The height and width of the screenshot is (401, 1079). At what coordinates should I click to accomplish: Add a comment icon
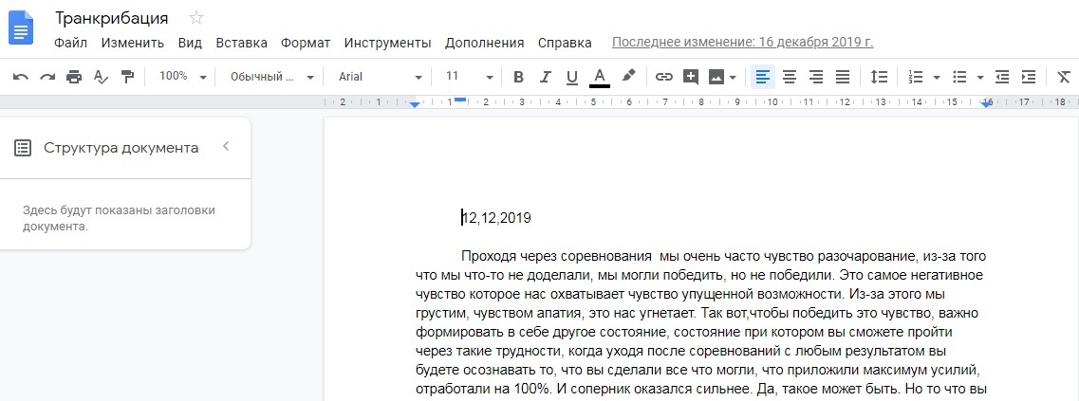coord(691,77)
